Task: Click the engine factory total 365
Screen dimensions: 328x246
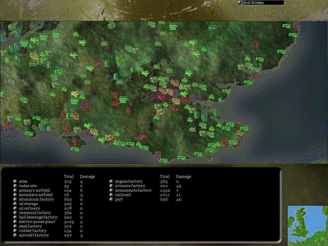Action: click(164, 182)
